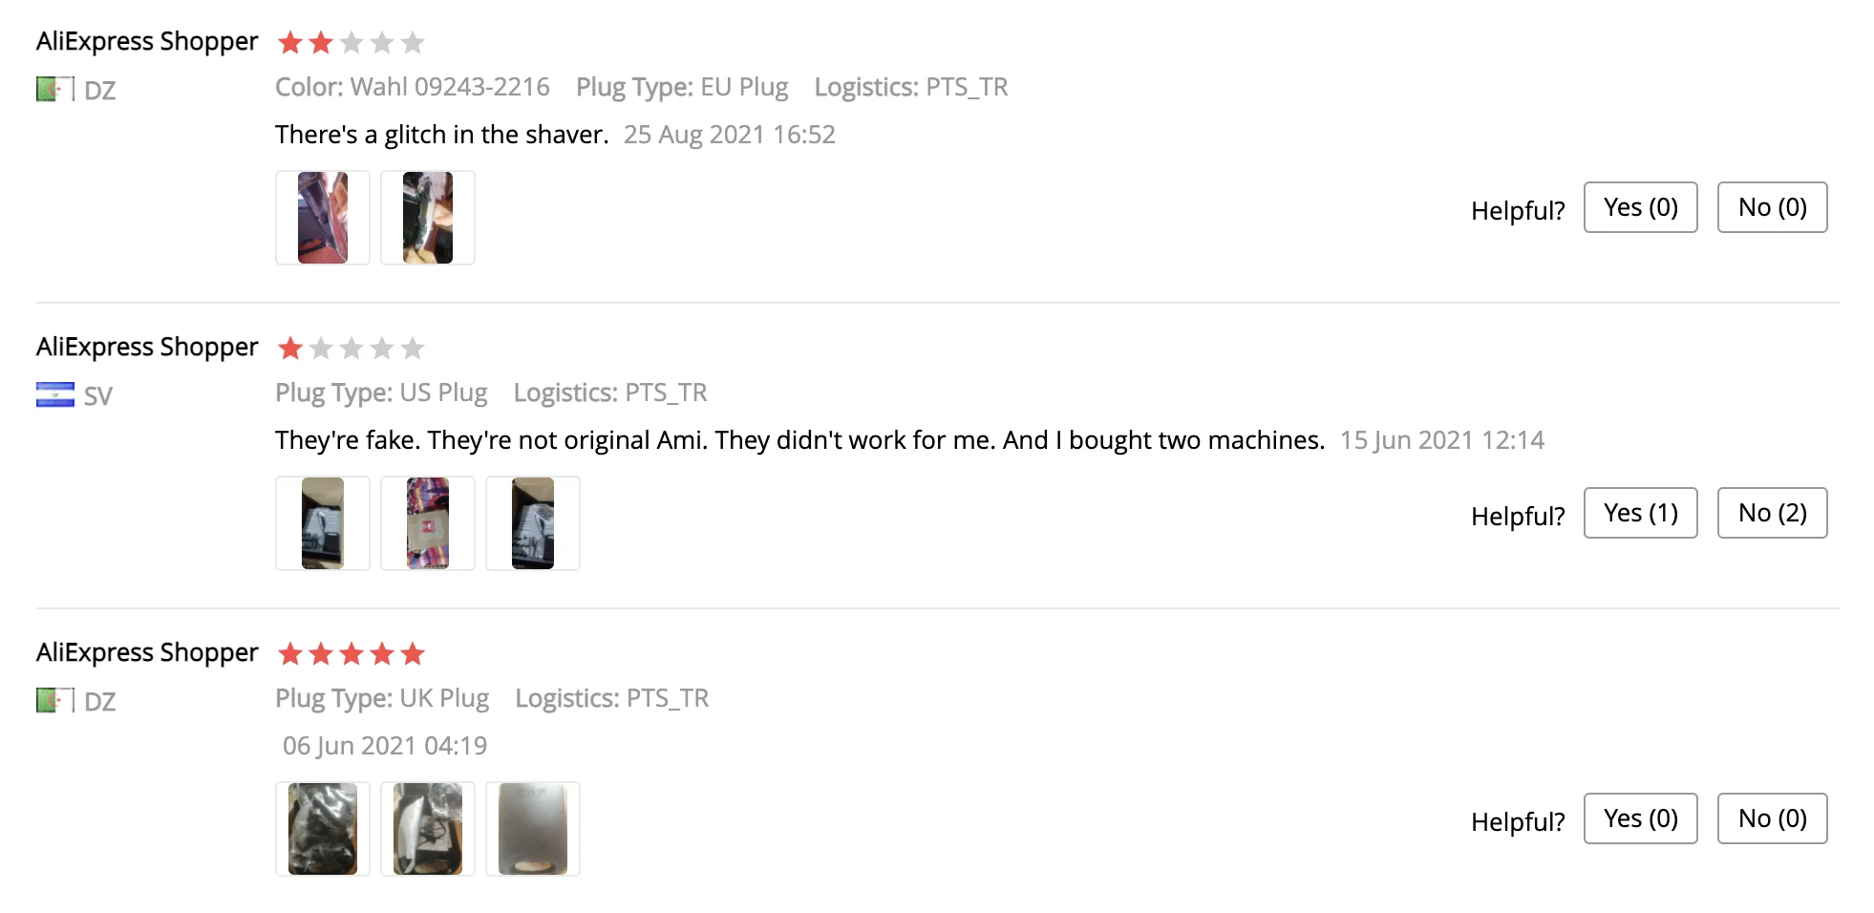Click the Algeria flag on the five-star review

click(54, 700)
